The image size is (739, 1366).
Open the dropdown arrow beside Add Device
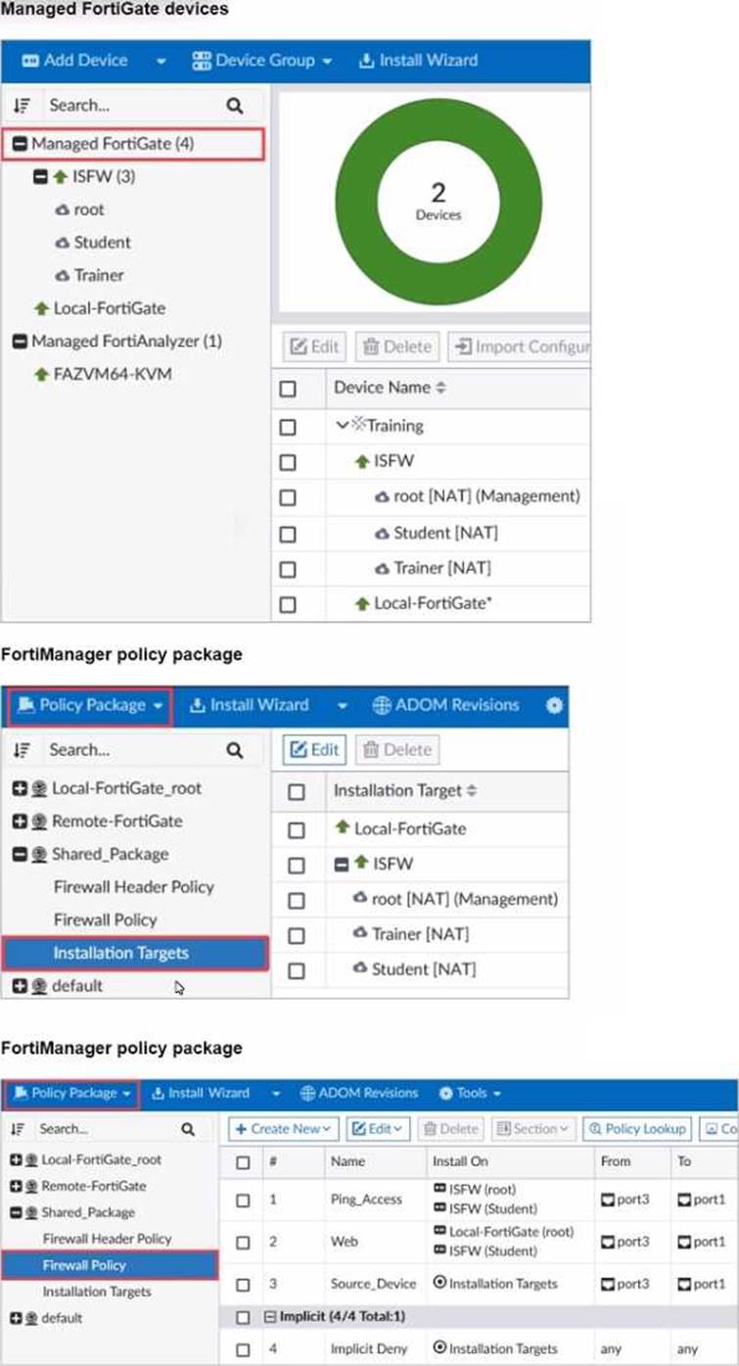point(161,61)
